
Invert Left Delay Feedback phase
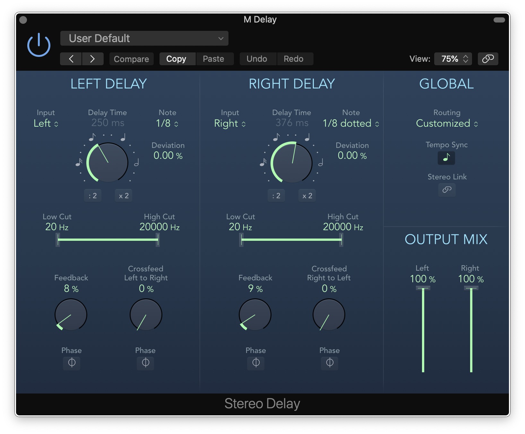(72, 363)
